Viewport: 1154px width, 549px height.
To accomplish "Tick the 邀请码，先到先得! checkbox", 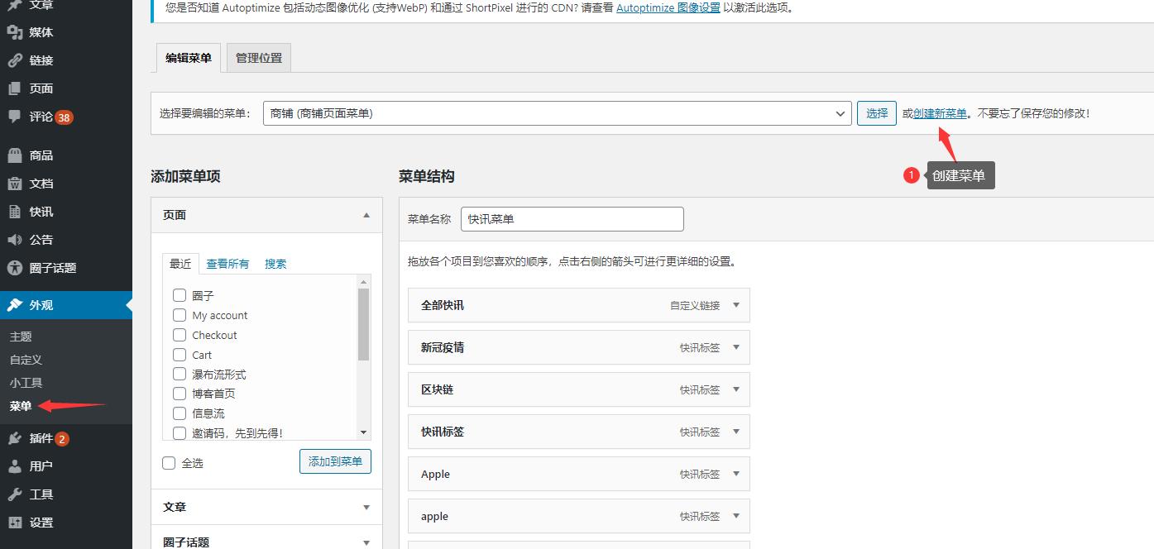I will coord(180,432).
